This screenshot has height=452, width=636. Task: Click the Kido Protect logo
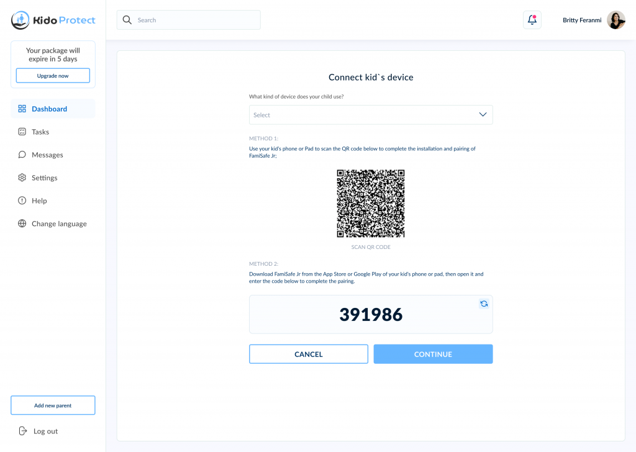coord(53,20)
